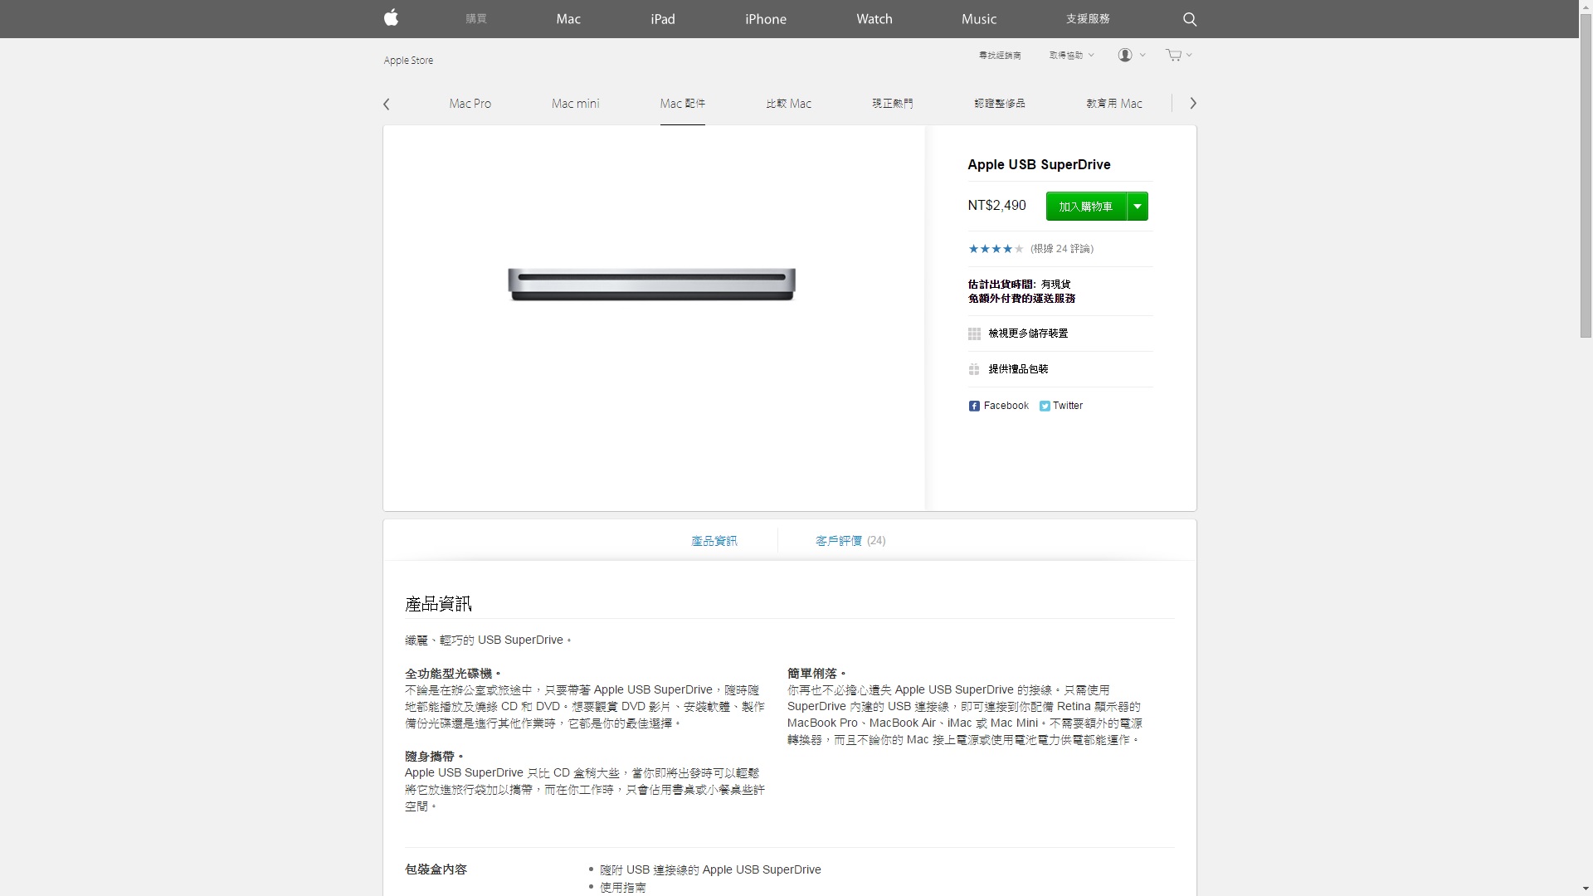1593x896 pixels.
Task: Click the Apple USB SuperDrive product title
Action: 1039,164
